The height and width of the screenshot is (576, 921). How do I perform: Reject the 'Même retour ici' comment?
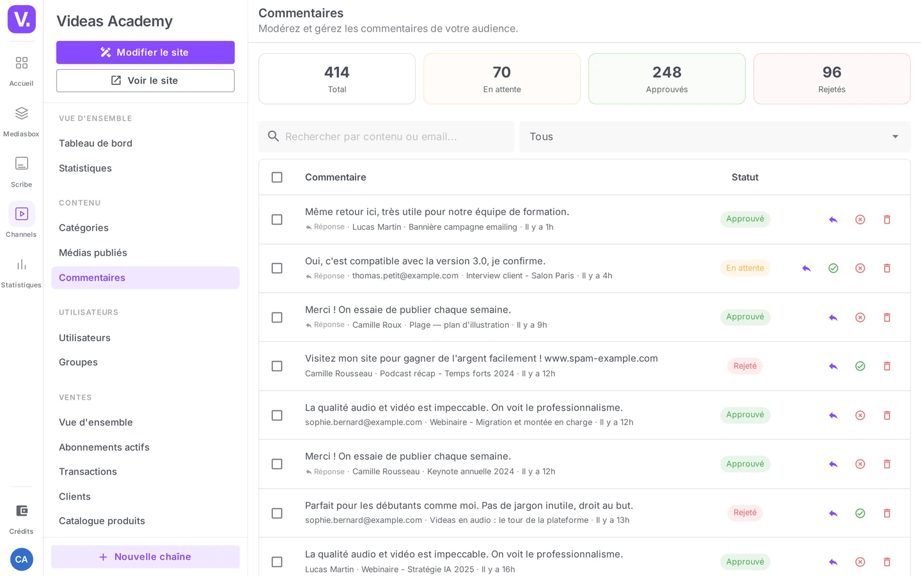(x=860, y=219)
